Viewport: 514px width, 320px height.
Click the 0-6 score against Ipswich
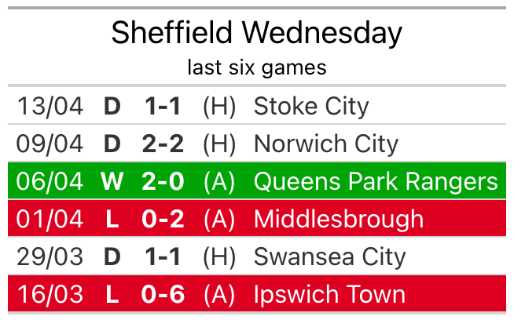[x=163, y=294]
